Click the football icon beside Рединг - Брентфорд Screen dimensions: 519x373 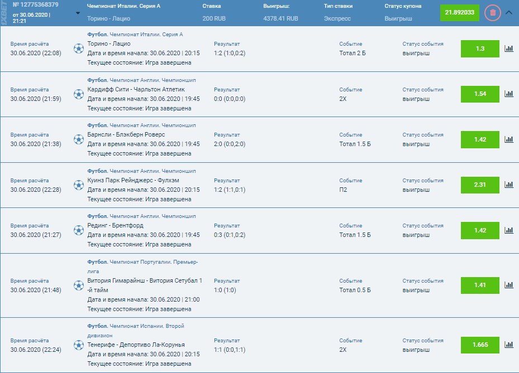coord(79,230)
